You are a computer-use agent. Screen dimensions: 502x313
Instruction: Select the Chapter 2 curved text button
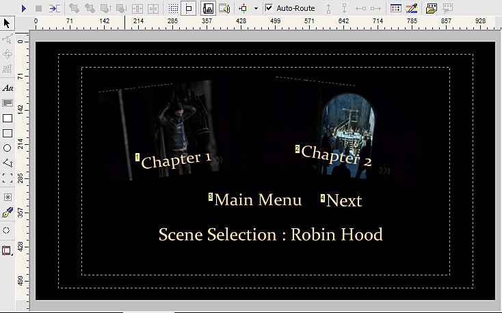(x=336, y=156)
